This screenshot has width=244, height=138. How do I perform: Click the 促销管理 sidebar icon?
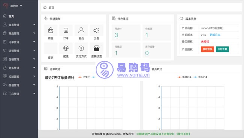coord(5,59)
